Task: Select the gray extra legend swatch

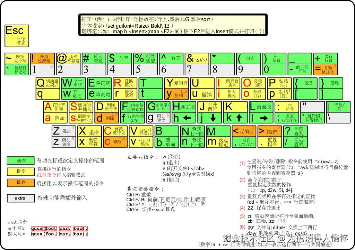Action: [x=20, y=198]
